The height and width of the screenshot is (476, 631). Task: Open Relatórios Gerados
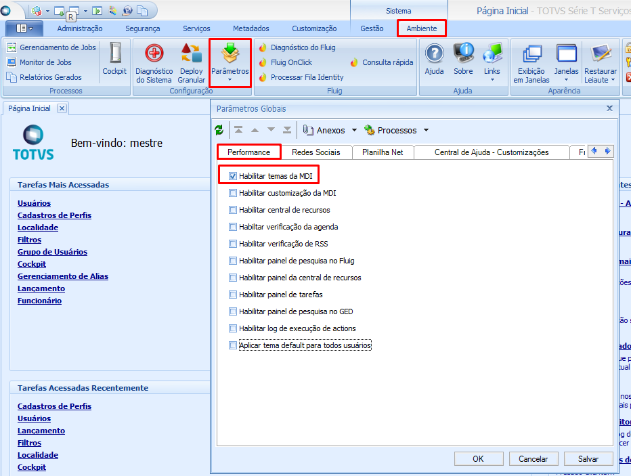[44, 77]
